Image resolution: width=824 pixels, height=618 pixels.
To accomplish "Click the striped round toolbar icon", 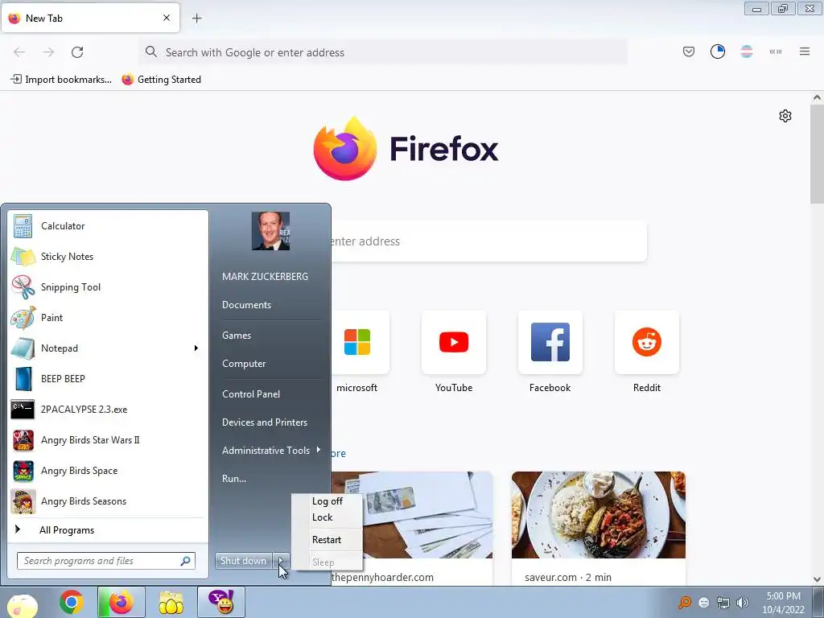I will pyautogui.click(x=747, y=51).
